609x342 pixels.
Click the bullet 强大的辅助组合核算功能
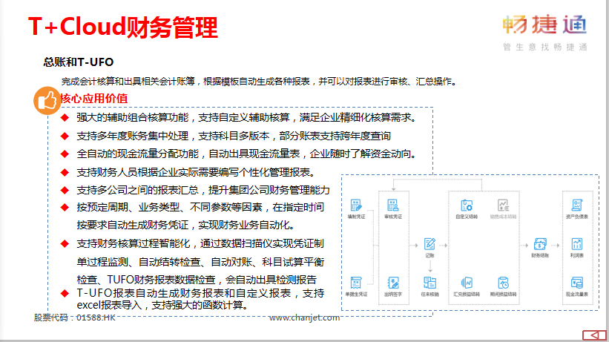[x=246, y=117]
